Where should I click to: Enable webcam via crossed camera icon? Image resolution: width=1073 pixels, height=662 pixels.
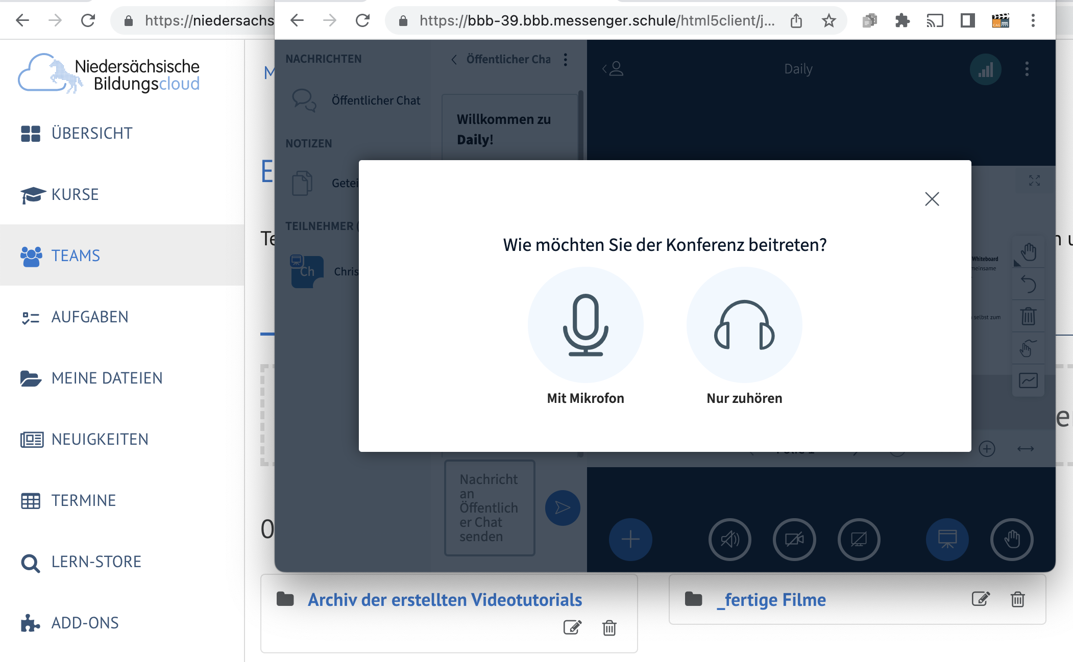click(795, 540)
